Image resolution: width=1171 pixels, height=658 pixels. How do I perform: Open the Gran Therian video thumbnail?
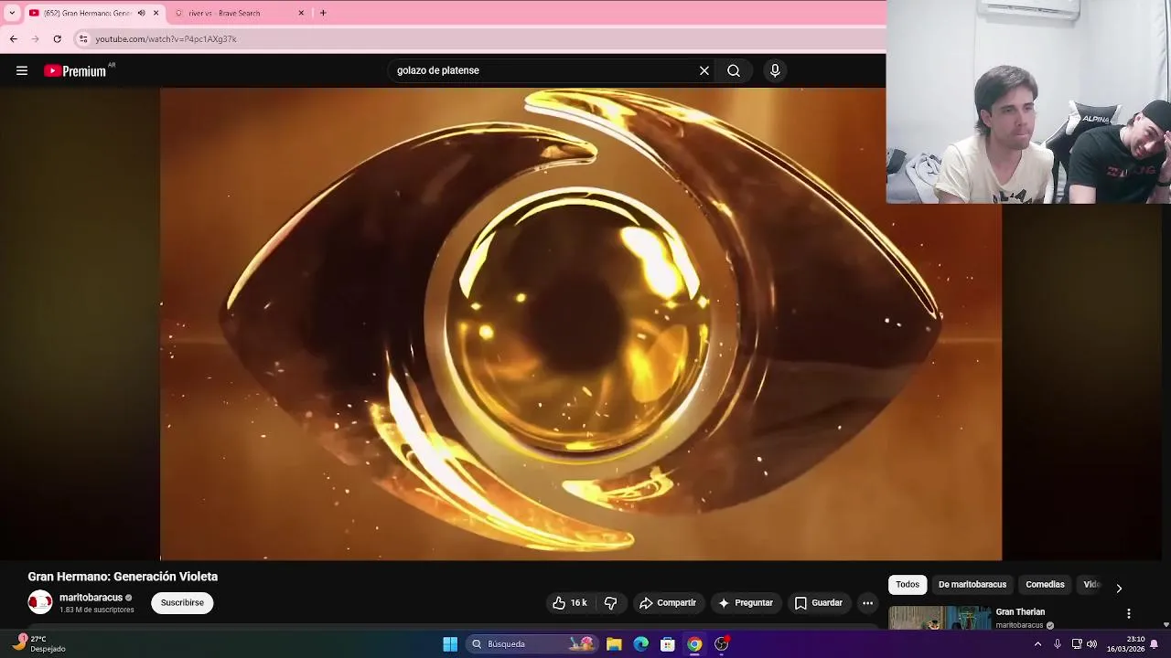click(x=940, y=618)
